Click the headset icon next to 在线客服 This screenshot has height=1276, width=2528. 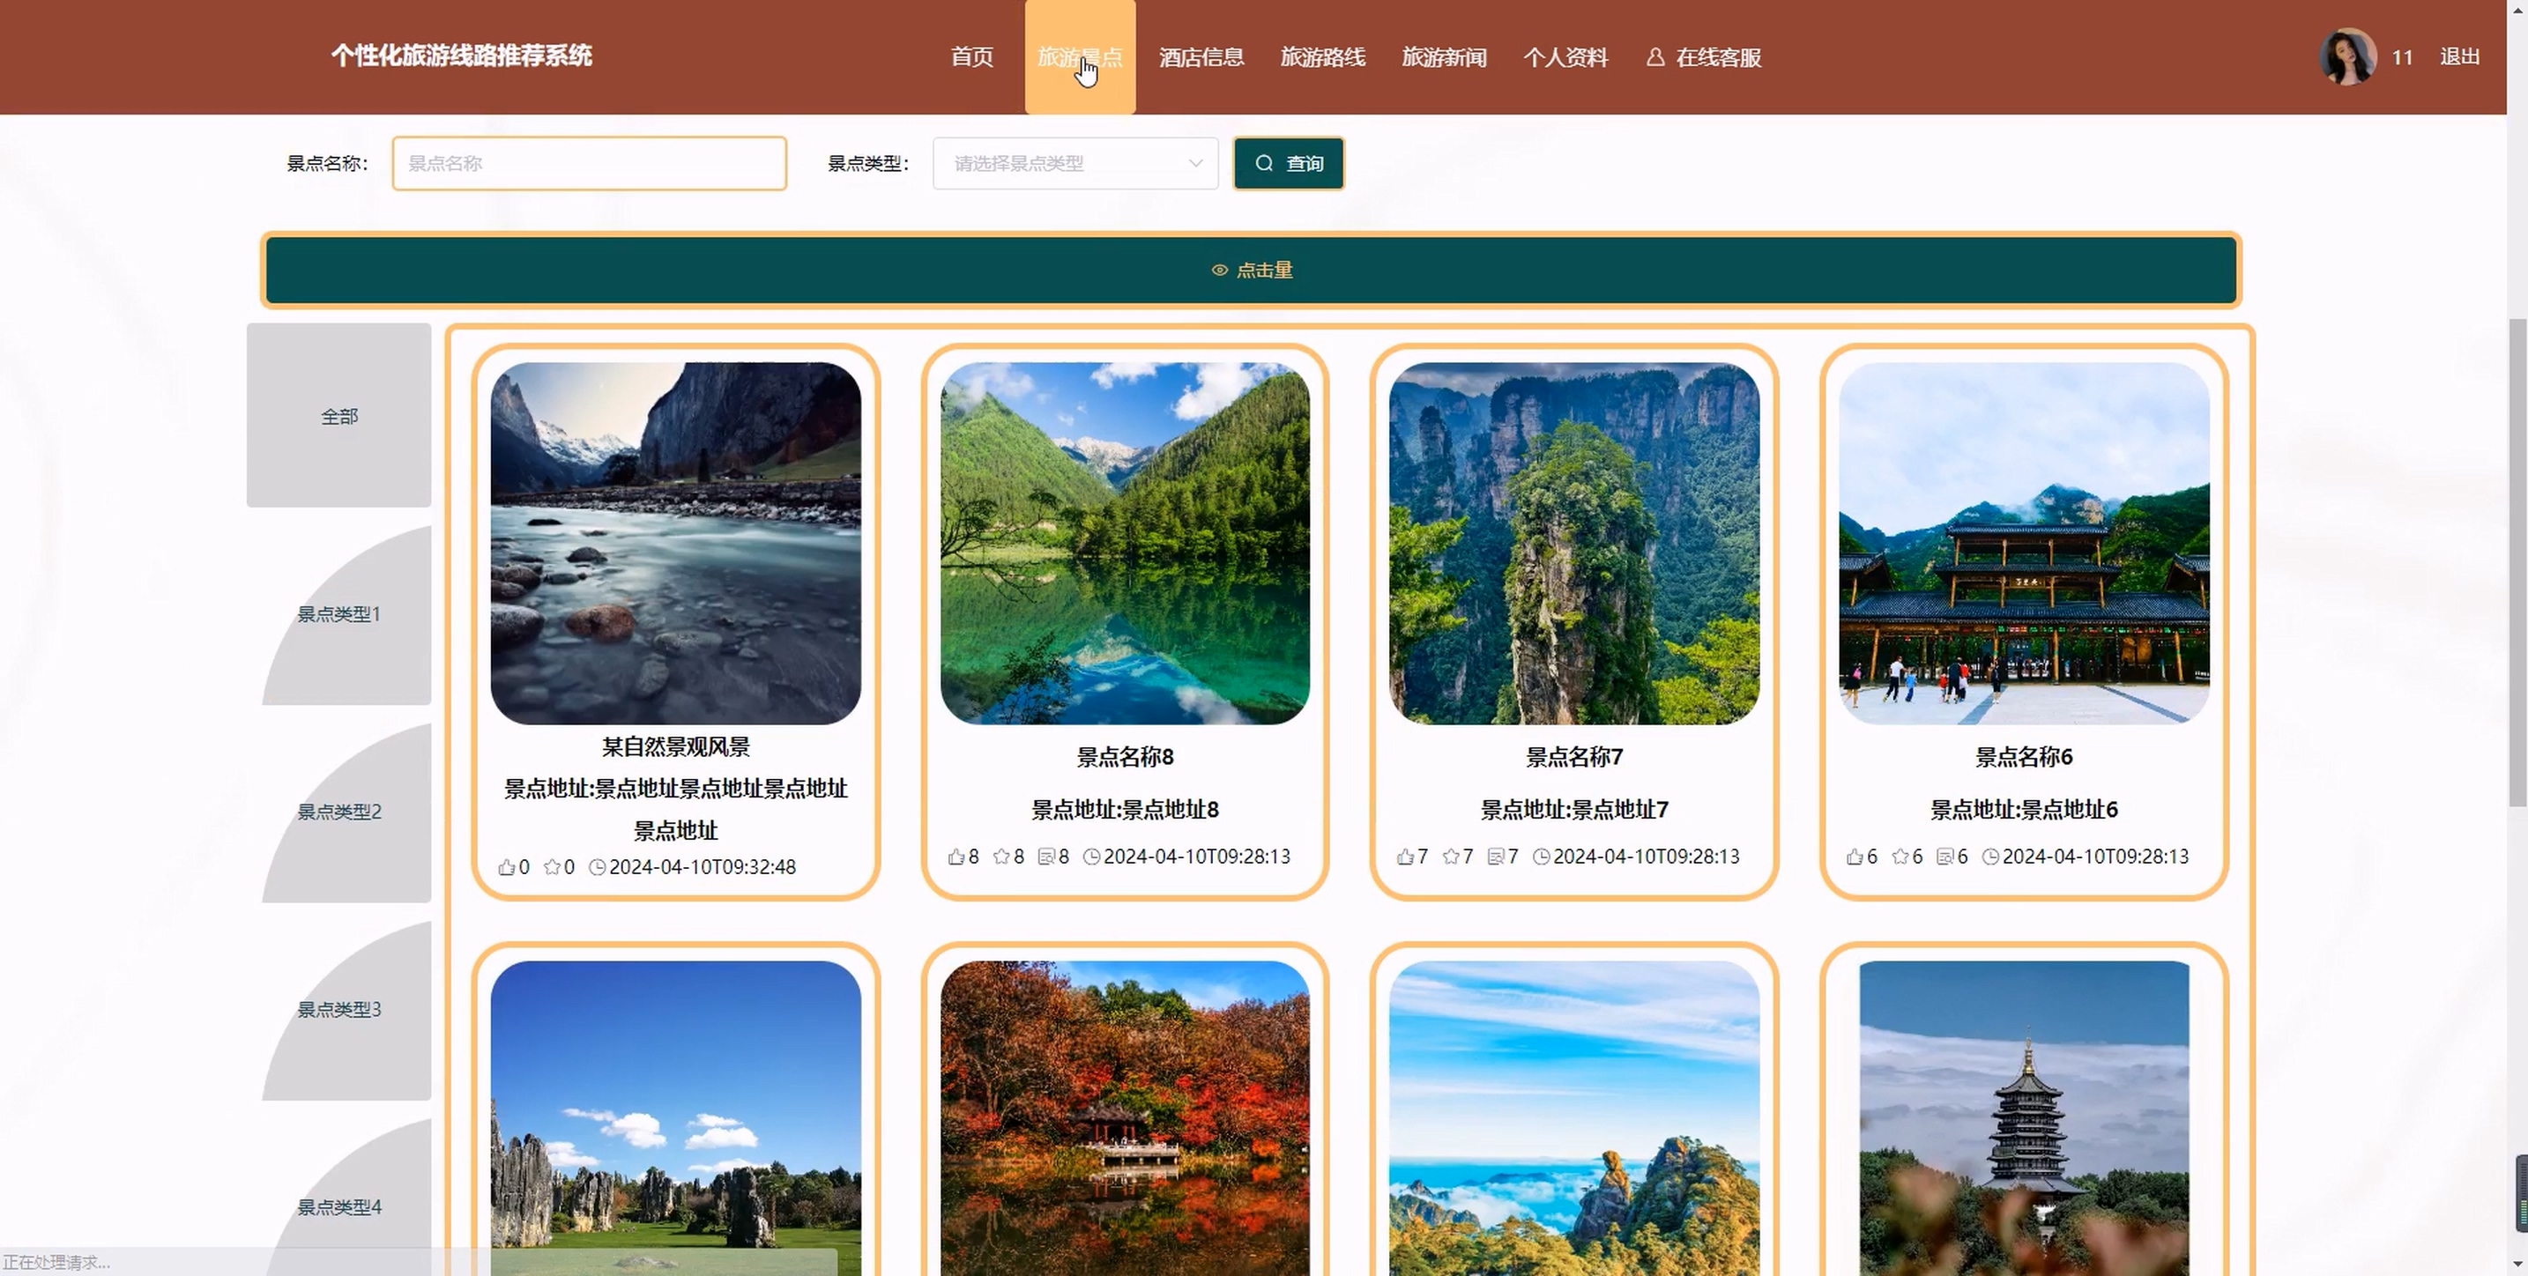pyautogui.click(x=1655, y=57)
